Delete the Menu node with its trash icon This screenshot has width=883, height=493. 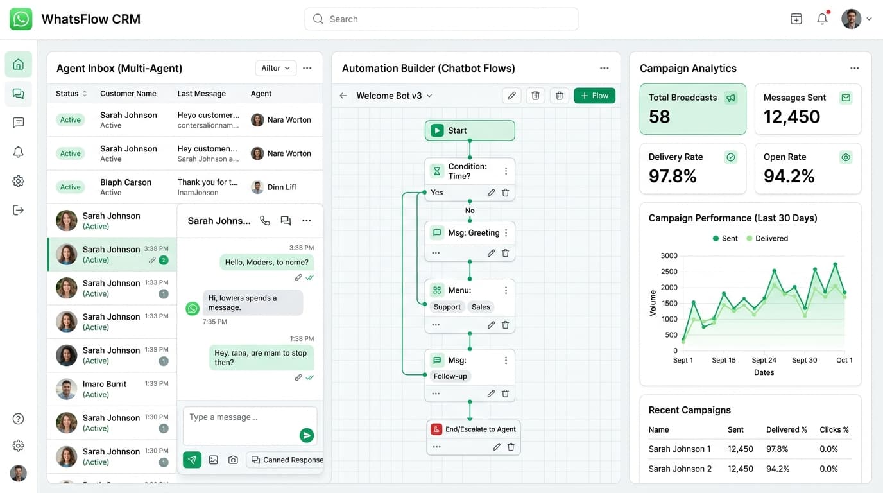coord(505,325)
